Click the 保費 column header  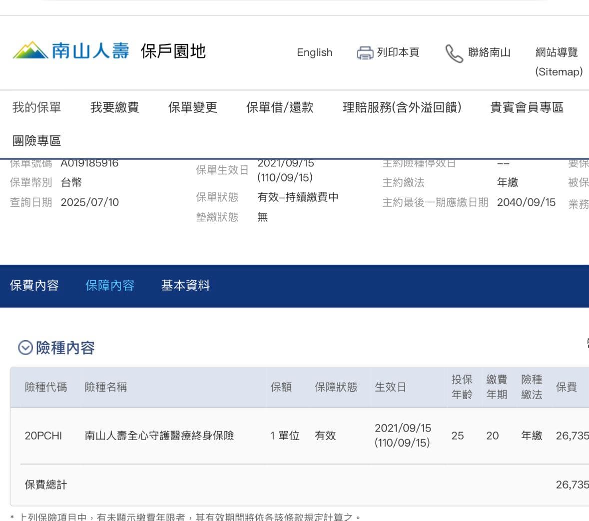tap(566, 387)
